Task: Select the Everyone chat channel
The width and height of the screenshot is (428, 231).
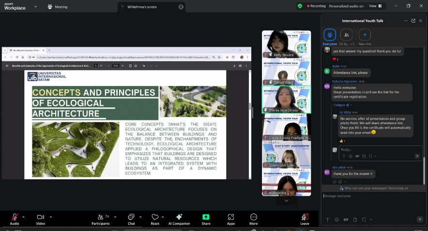Action: point(330,35)
